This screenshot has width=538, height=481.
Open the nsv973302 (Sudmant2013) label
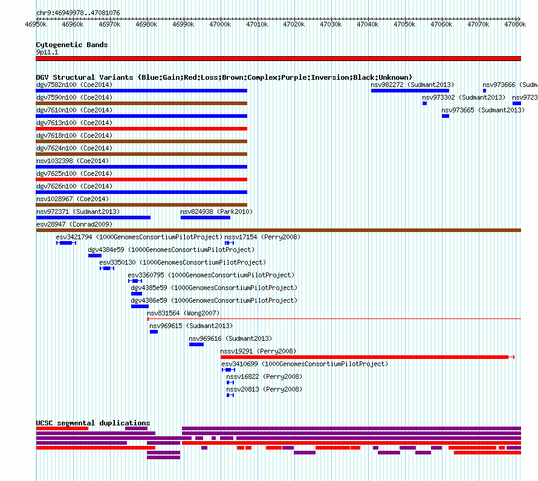(x=464, y=97)
